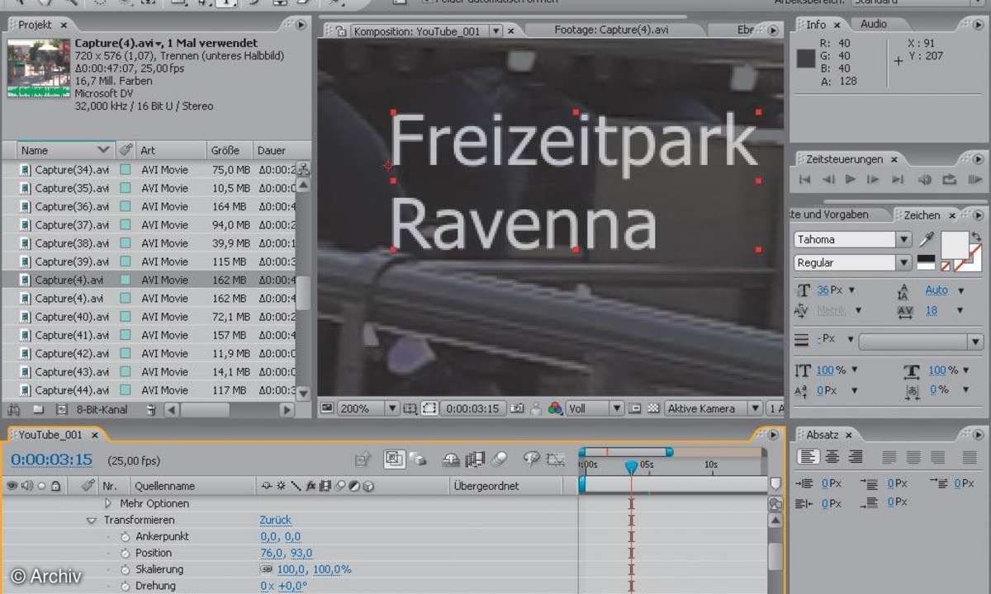The image size is (991, 594).
Task: Toggle Skalierung constrain proportions link
Action: coord(267,569)
